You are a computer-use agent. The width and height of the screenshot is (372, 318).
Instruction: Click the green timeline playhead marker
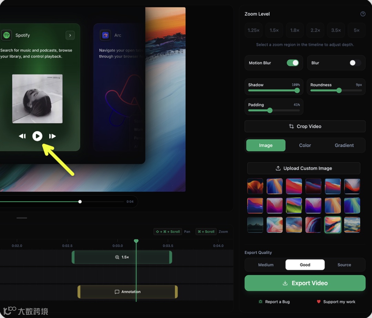136,241
